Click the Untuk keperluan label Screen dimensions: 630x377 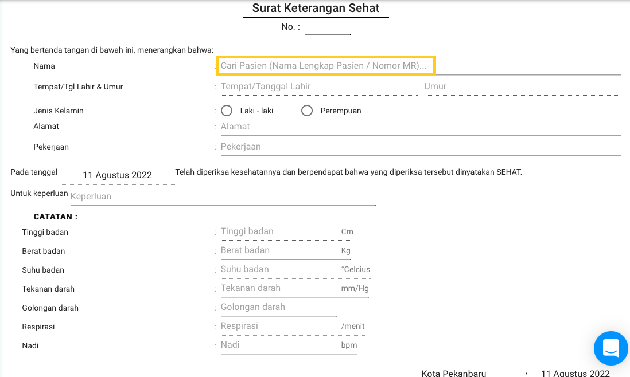click(x=39, y=193)
